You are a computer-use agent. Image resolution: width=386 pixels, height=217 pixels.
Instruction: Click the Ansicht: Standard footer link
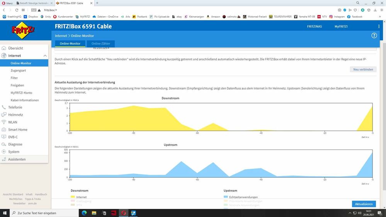[13, 194]
